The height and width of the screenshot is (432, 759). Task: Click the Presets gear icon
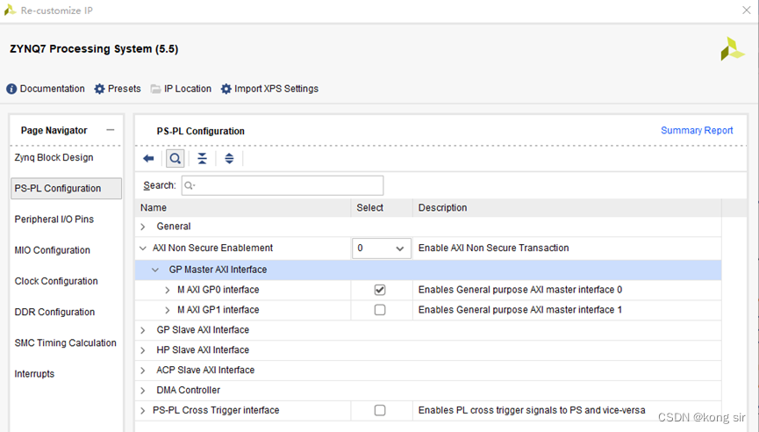pyautogui.click(x=99, y=89)
